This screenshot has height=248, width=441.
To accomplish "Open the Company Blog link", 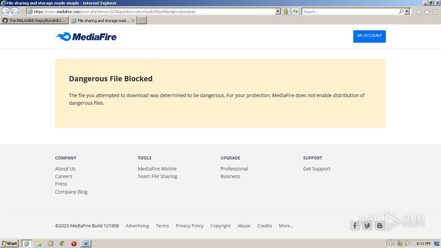I will [x=71, y=192].
